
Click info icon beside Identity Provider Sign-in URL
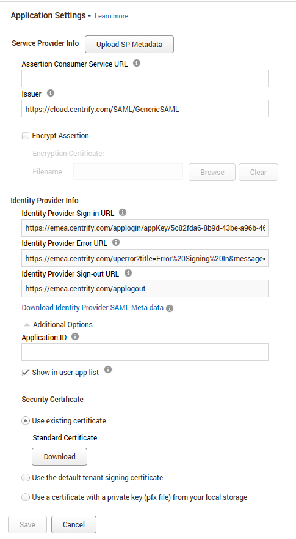pyautogui.click(x=123, y=212)
